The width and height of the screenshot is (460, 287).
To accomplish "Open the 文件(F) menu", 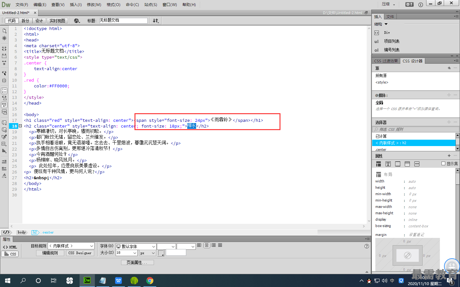I will (x=22, y=4).
